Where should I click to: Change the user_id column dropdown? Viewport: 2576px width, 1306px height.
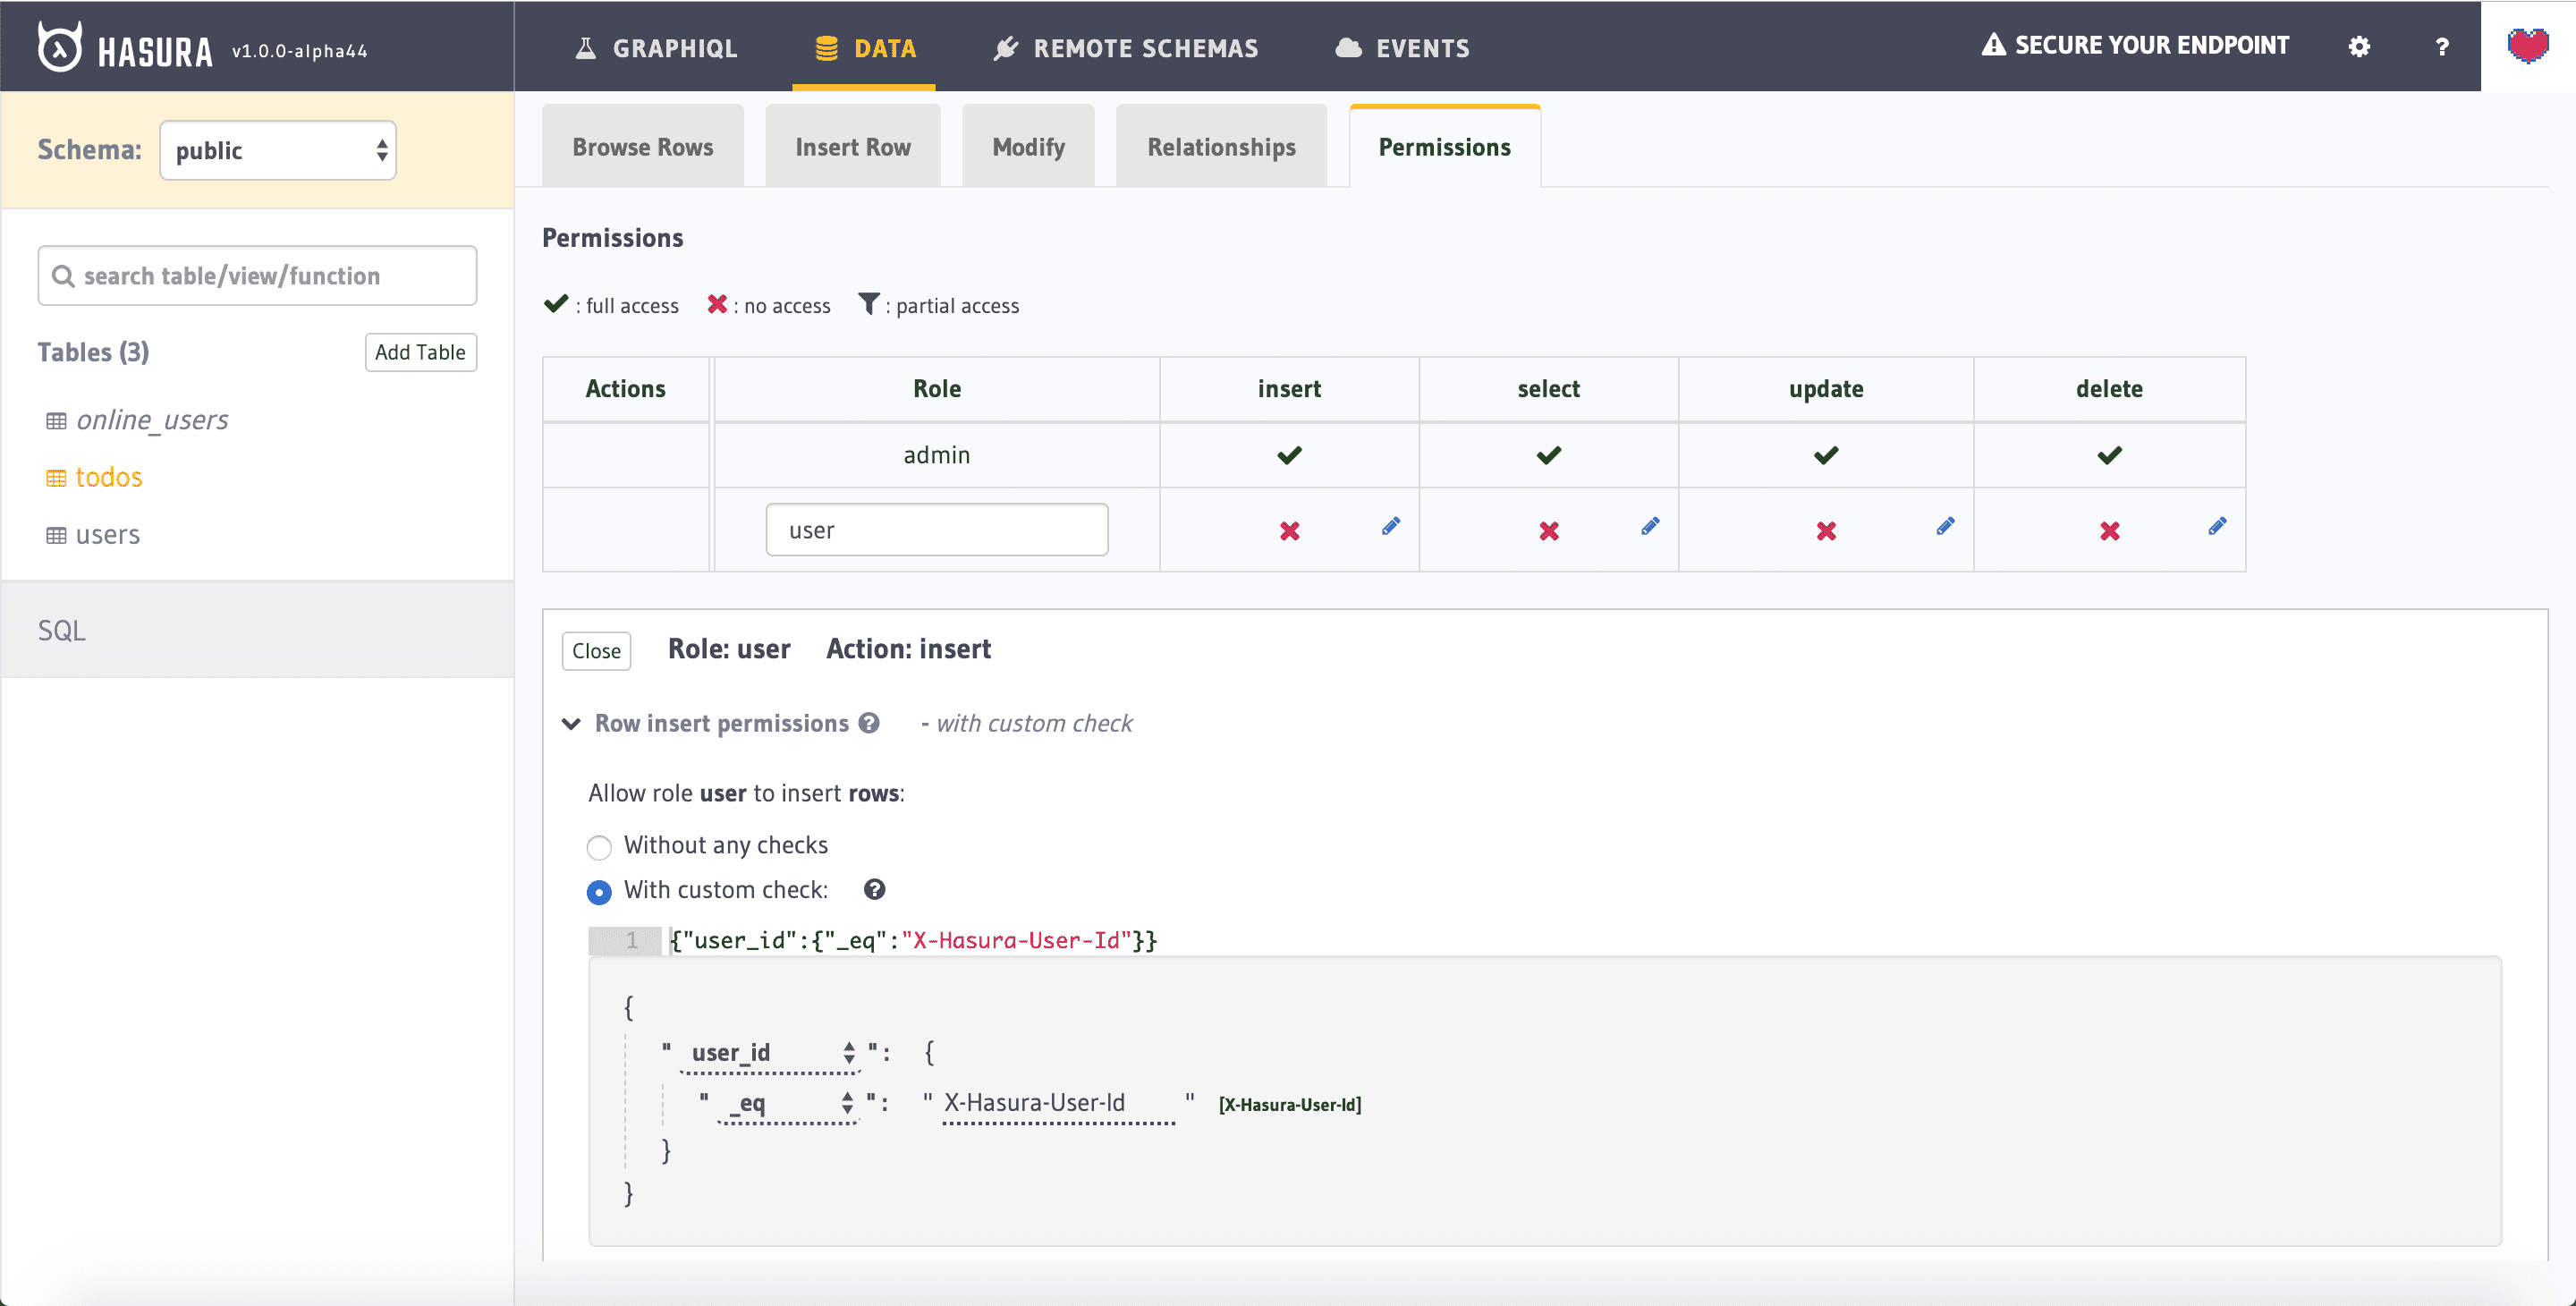(x=770, y=1053)
